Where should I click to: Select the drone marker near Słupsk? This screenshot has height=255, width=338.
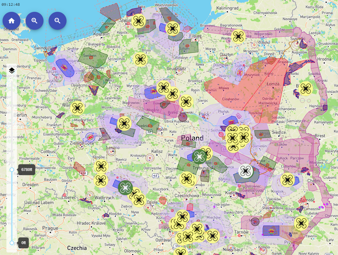click(x=138, y=21)
